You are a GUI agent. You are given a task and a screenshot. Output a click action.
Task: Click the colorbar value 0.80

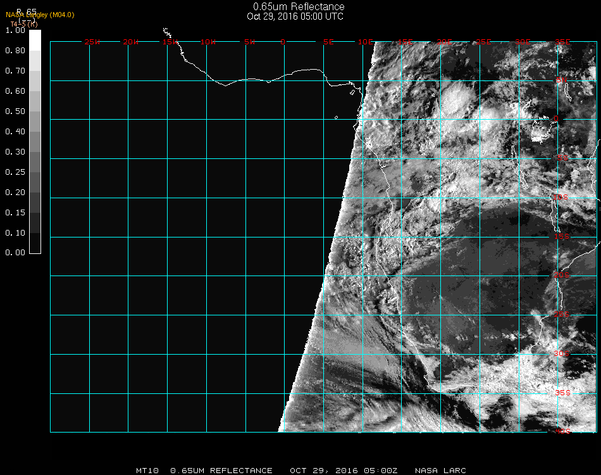[x=15, y=50]
